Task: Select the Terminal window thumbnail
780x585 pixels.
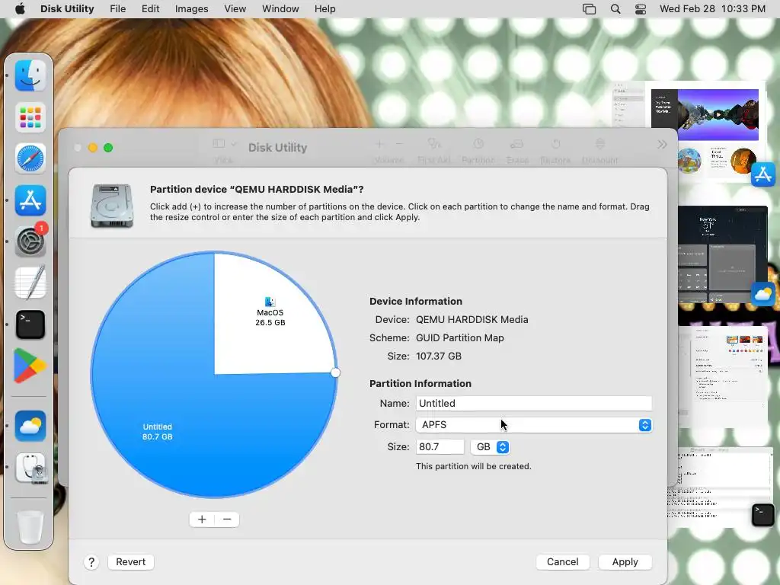Action: pyautogui.click(x=720, y=487)
